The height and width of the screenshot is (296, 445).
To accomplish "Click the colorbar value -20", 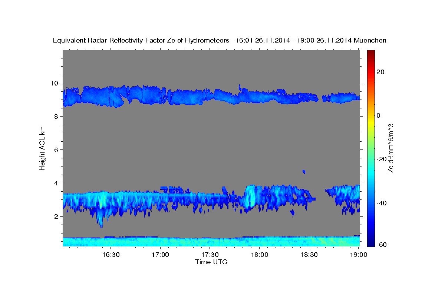I will click(x=381, y=159).
